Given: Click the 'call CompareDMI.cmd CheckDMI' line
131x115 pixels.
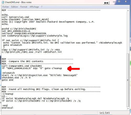Looking at the screenshot, I should (22, 66).
